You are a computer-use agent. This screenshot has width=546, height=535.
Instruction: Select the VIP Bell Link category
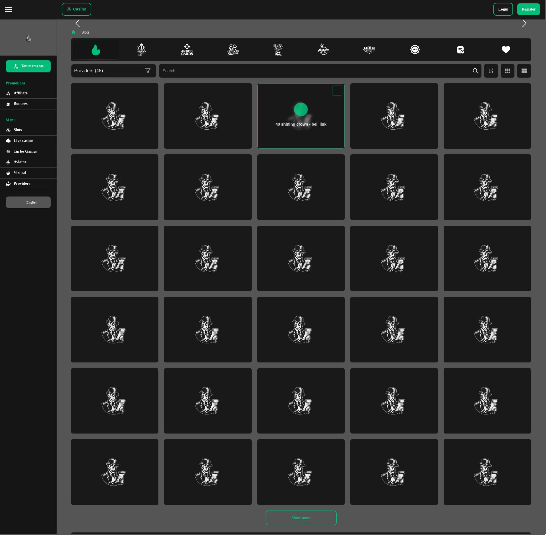141,50
